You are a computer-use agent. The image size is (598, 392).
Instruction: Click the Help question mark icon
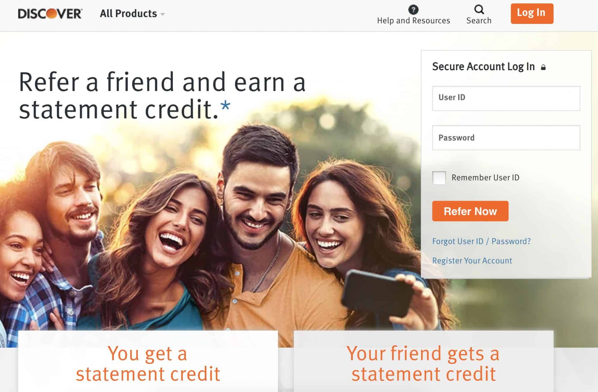(413, 10)
